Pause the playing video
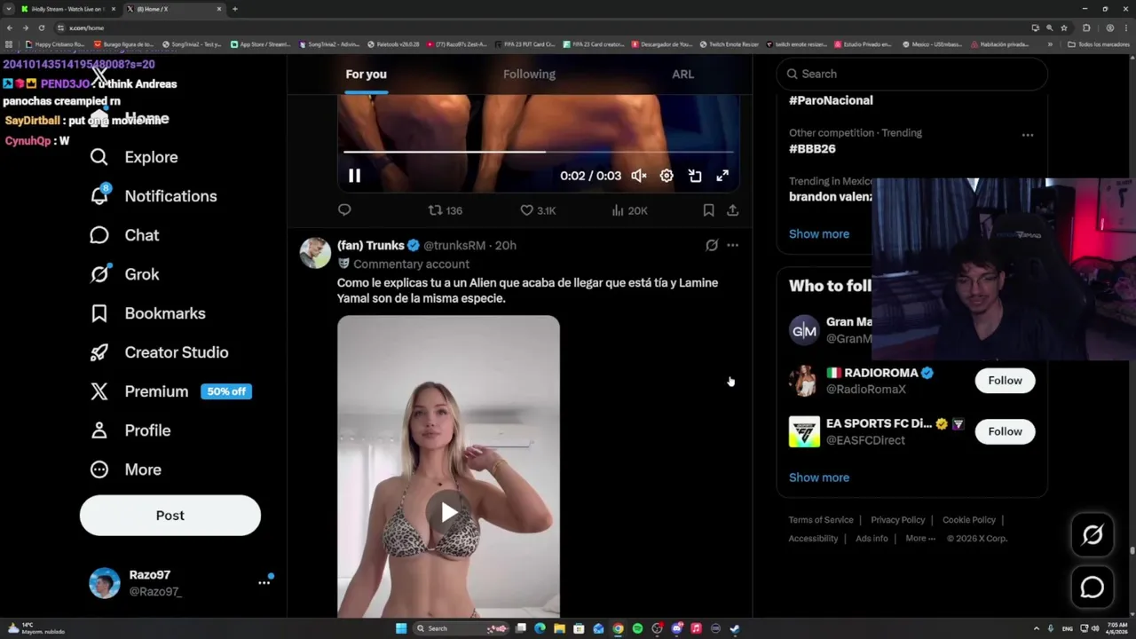The image size is (1136, 639). click(354, 176)
